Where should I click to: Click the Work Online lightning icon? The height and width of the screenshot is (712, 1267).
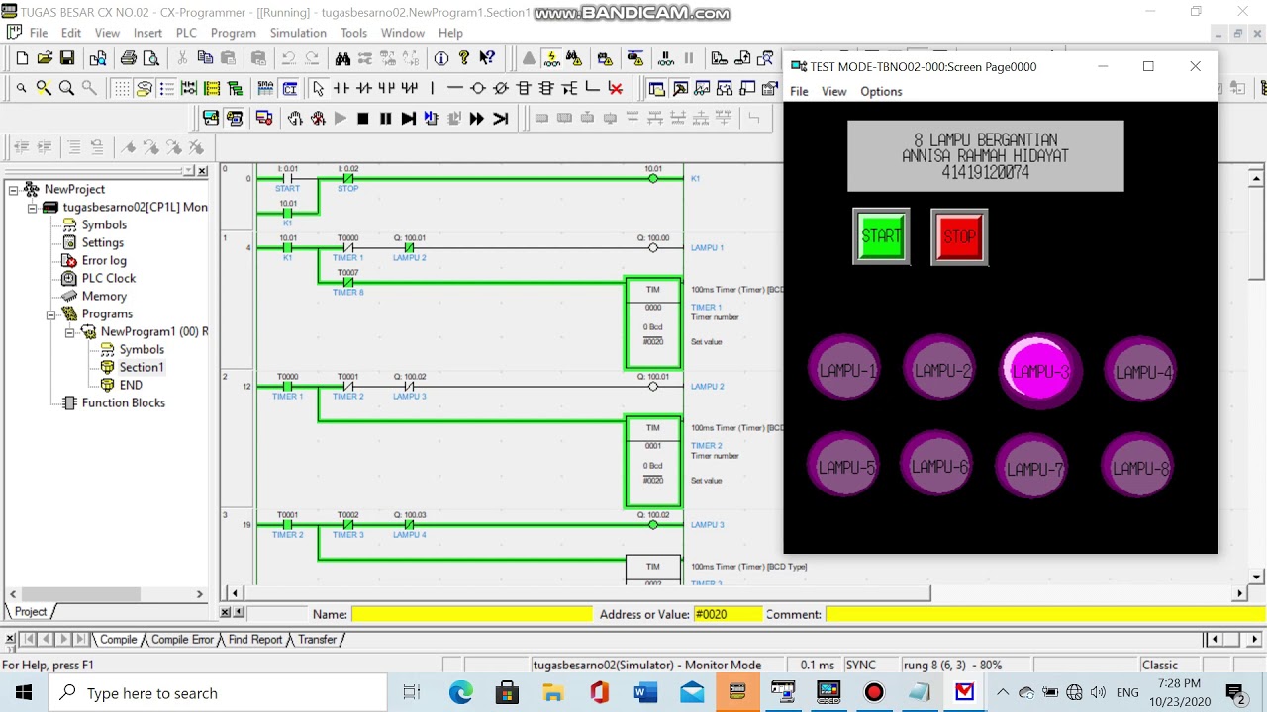coord(551,58)
